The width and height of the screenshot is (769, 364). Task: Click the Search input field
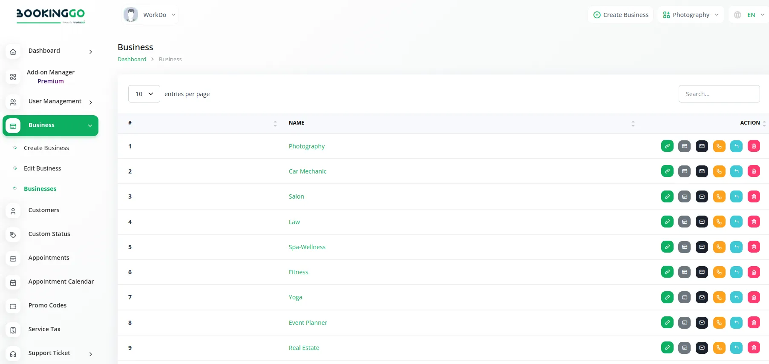point(719,94)
